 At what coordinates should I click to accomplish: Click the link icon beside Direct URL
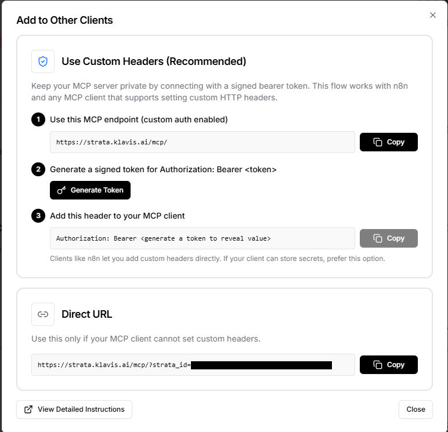tap(43, 314)
